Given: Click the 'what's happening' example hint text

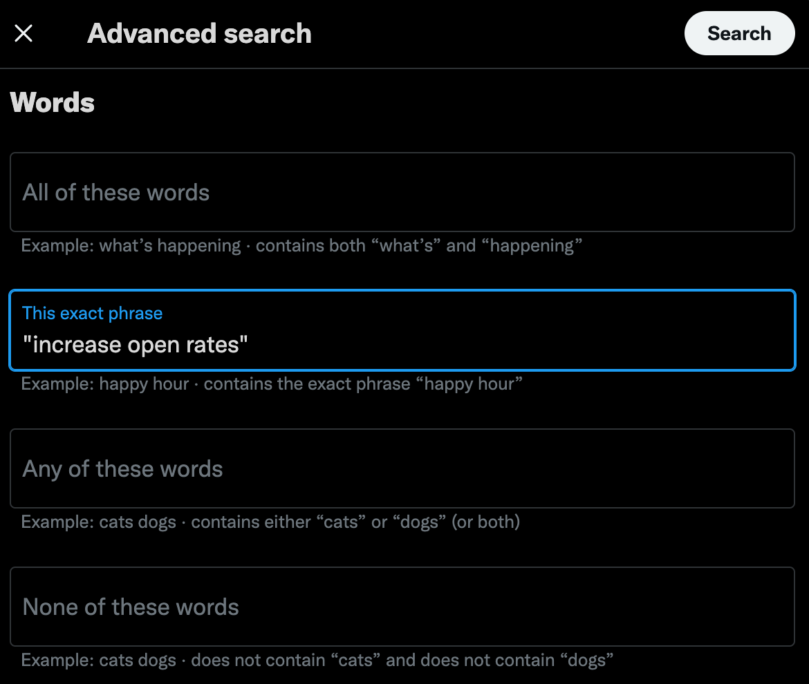Looking at the screenshot, I should point(302,246).
